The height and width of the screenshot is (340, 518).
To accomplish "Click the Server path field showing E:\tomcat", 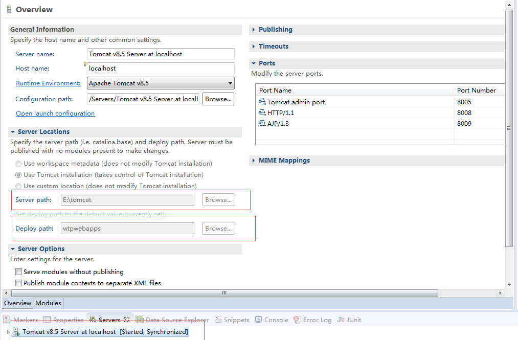I will (127, 199).
